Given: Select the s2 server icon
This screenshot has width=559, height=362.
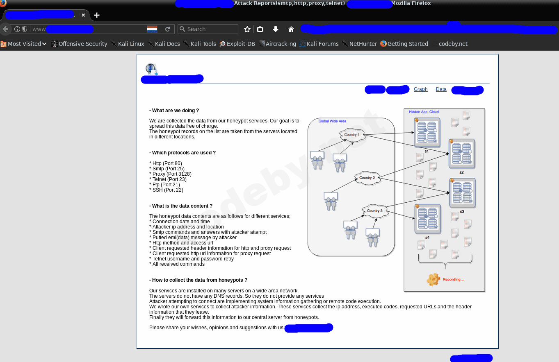Looking at the screenshot, I should pyautogui.click(x=462, y=154).
